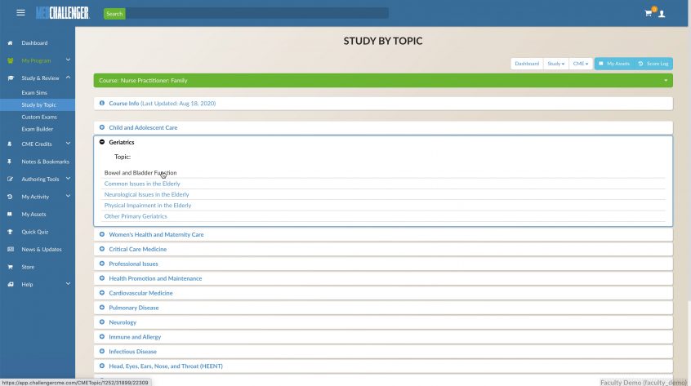Expand Cardiovascular Medicine plus icon
Image resolution: width=691 pixels, height=386 pixels.
pyautogui.click(x=102, y=293)
